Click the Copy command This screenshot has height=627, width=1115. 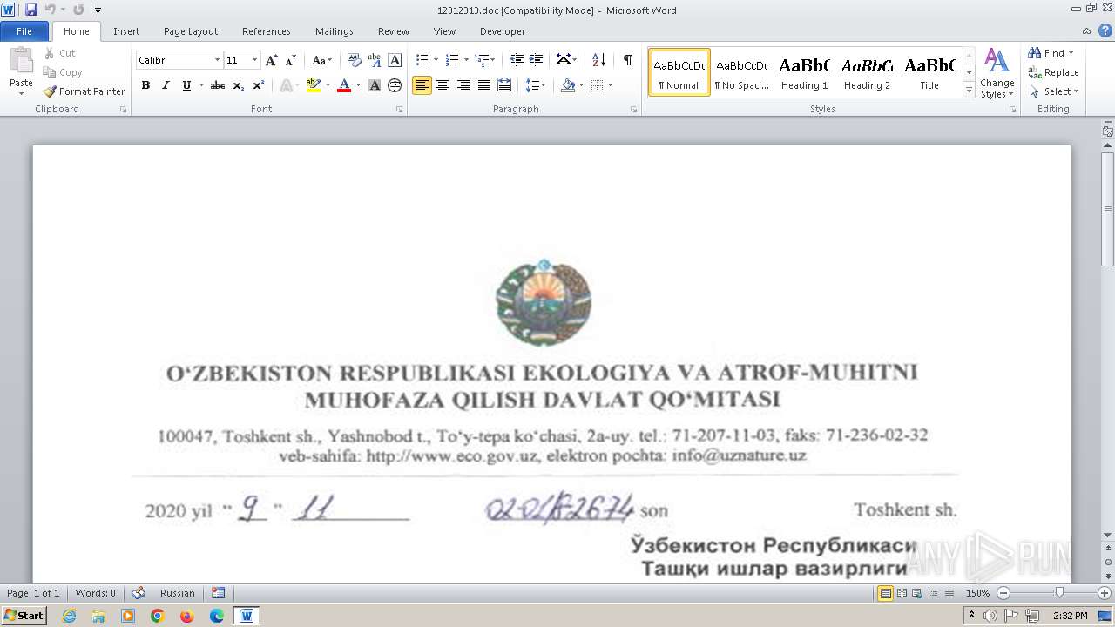tap(63, 72)
